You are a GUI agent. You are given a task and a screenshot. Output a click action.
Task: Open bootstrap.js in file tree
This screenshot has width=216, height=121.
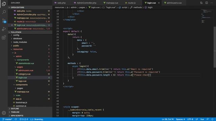tap(21, 102)
